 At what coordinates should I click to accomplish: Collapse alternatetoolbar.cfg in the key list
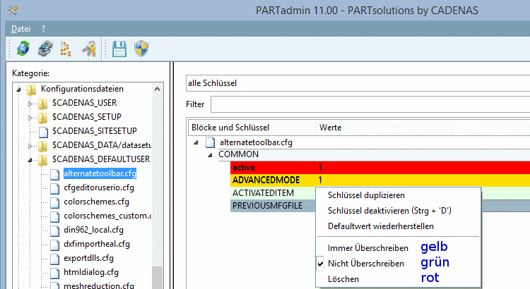coord(196,142)
